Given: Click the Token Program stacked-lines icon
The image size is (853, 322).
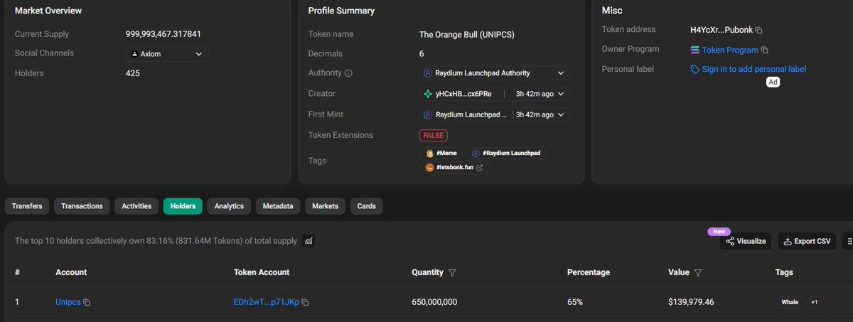Looking at the screenshot, I should click(x=695, y=50).
